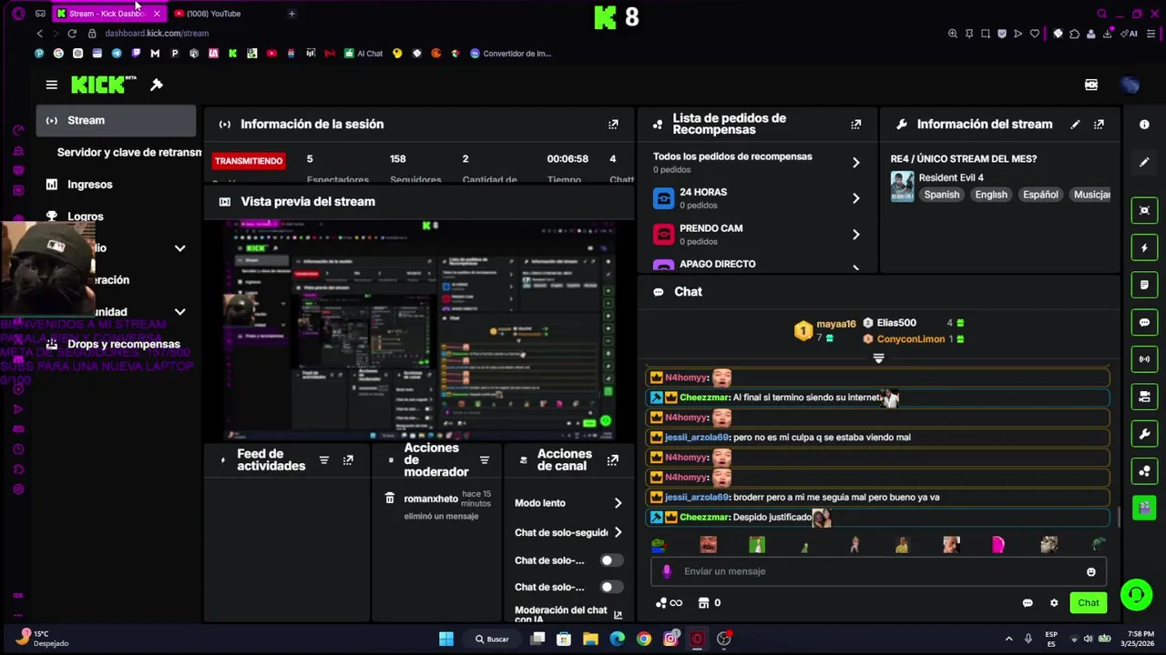Toggle the second Chat de solo switch
Viewport: 1166px width, 655px height.
611,587
